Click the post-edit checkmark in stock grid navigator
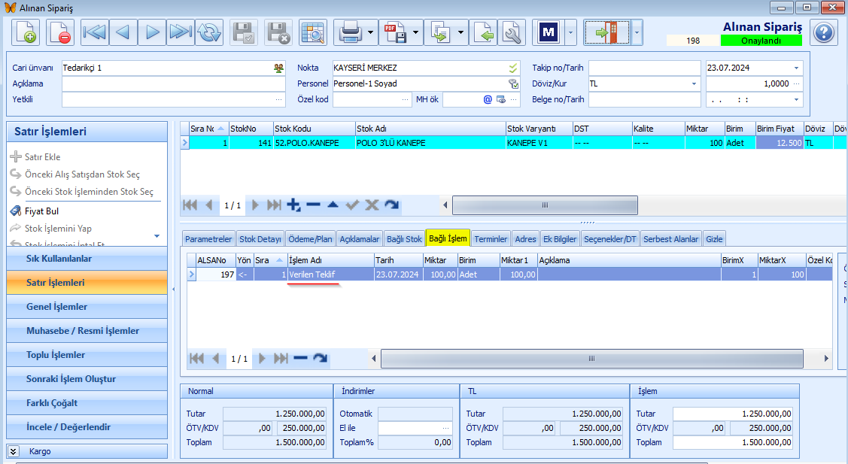This screenshot has height=464, width=848. (x=352, y=205)
